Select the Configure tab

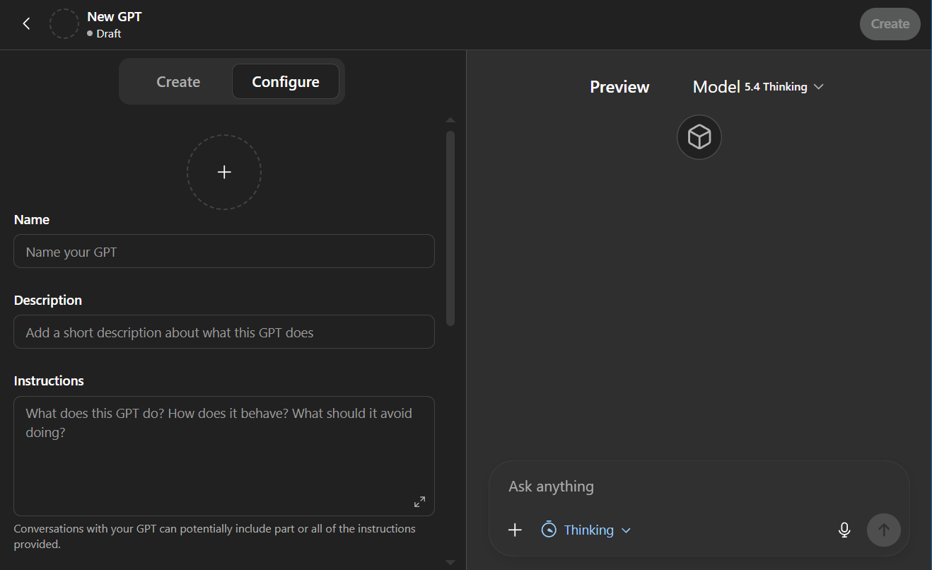[x=286, y=81]
